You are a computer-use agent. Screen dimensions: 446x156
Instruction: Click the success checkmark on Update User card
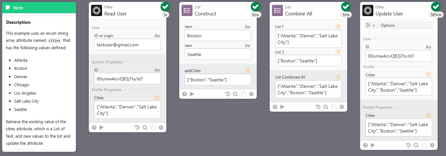pyautogui.click(x=436, y=6)
